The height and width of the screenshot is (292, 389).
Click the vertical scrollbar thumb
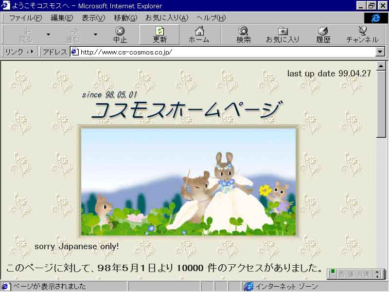click(381, 104)
